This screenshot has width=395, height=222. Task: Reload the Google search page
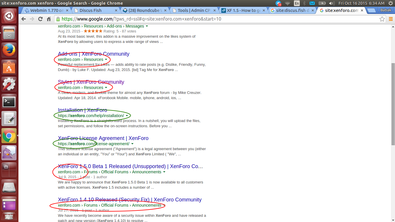pyautogui.click(x=40, y=19)
